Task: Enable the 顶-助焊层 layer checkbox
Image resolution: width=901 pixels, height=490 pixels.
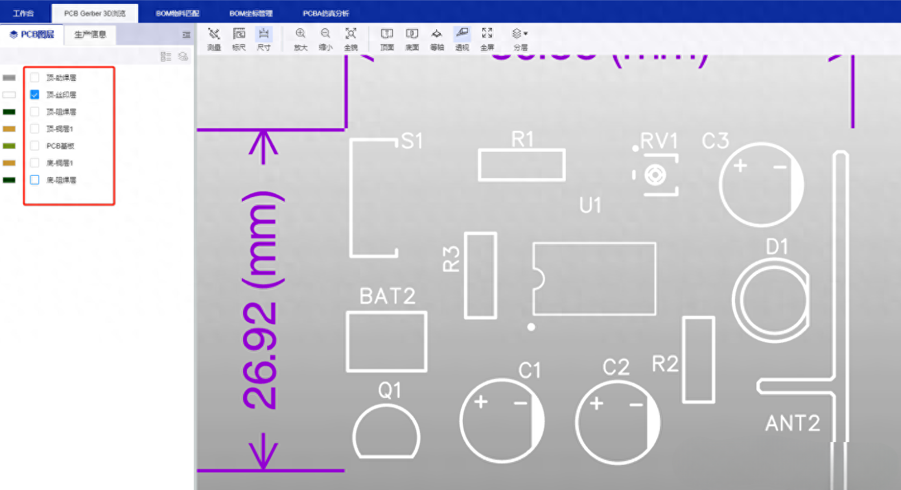Action: pos(35,78)
